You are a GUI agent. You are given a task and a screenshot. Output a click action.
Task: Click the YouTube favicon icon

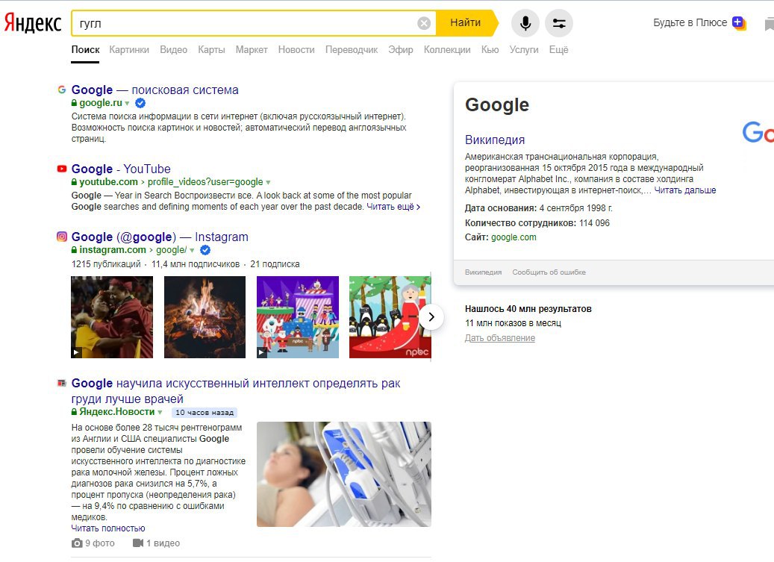pos(62,169)
